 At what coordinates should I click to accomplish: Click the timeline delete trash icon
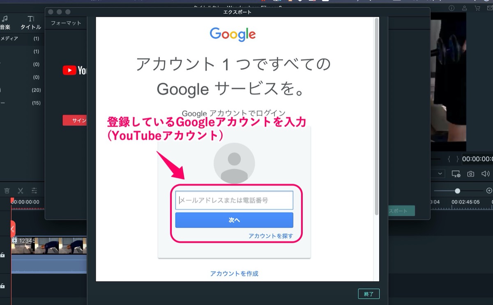point(7,191)
